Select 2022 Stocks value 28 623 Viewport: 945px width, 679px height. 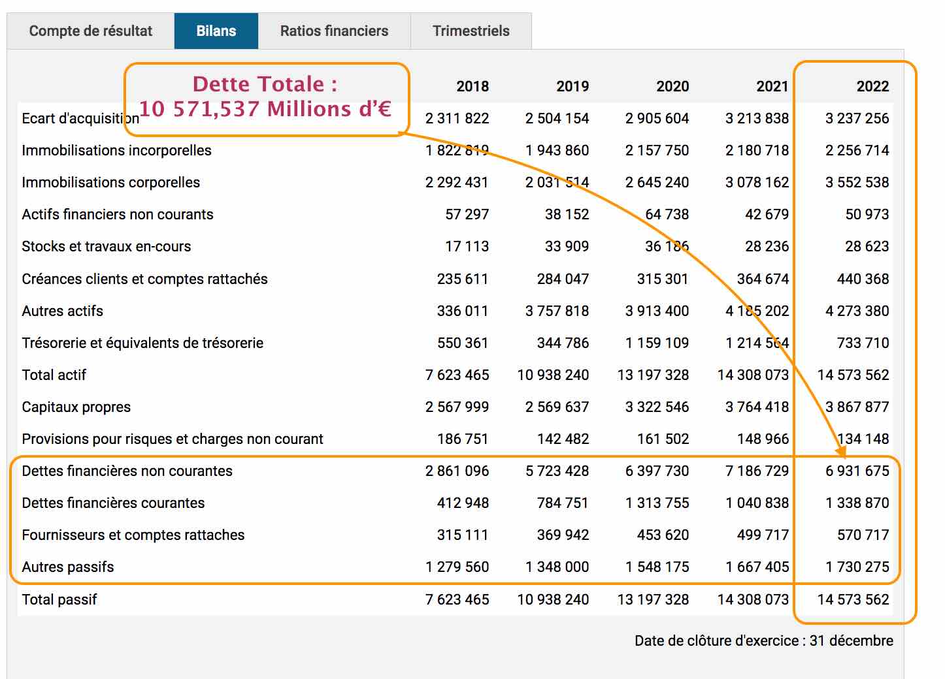pyautogui.click(x=867, y=246)
